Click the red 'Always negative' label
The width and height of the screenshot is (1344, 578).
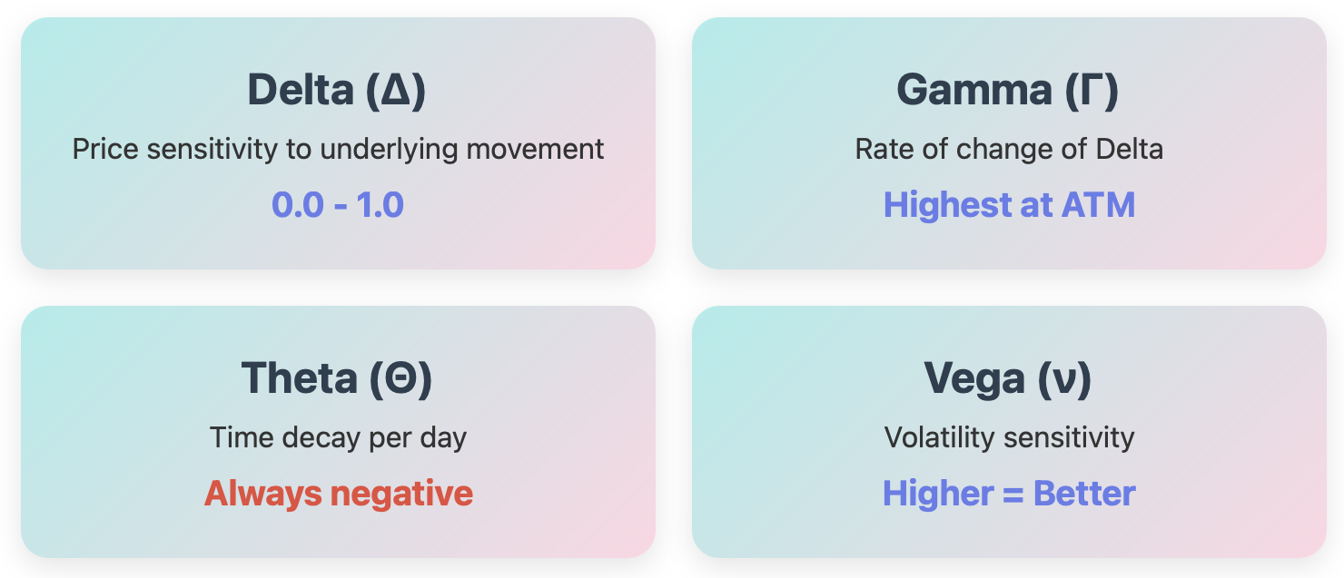(339, 494)
